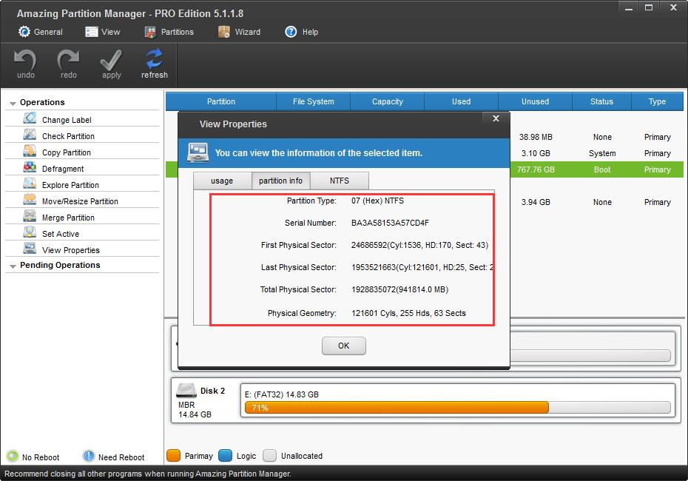This screenshot has height=481, width=688.
Task: Click the redo arrow icon
Action: [68, 59]
